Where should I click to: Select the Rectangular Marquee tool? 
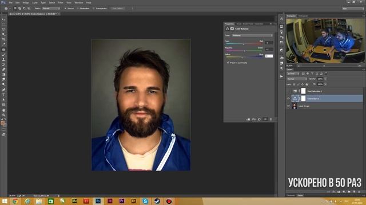tap(3, 24)
